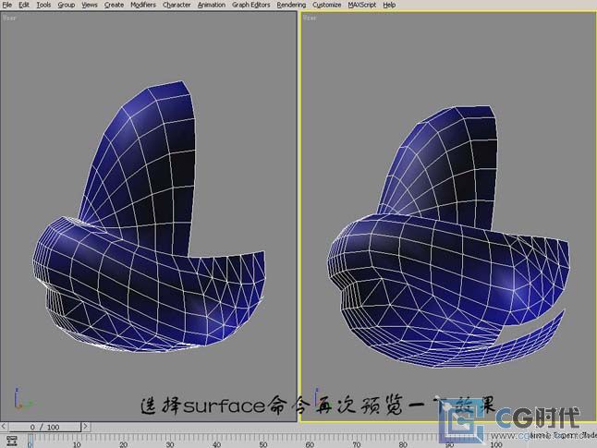
Task: Open the Tools menu
Action: pyautogui.click(x=43, y=5)
